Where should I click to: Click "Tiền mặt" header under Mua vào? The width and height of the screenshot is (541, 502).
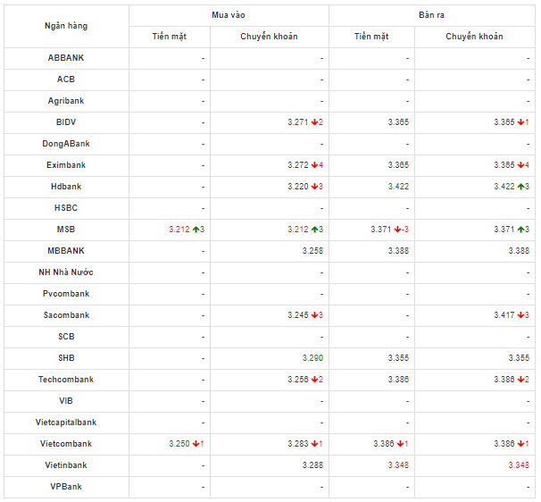tap(170, 37)
